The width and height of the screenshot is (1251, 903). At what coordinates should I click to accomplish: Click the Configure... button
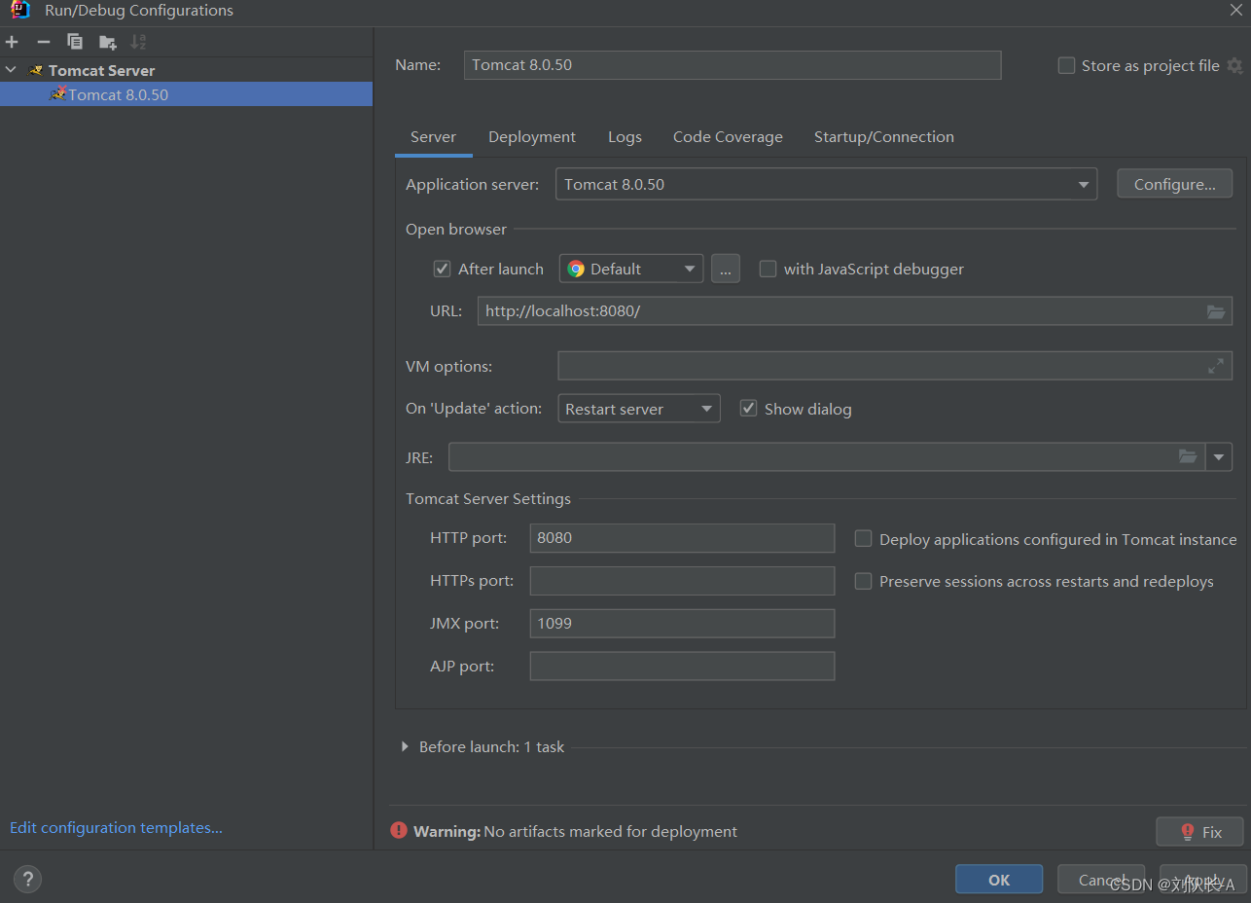(1174, 184)
